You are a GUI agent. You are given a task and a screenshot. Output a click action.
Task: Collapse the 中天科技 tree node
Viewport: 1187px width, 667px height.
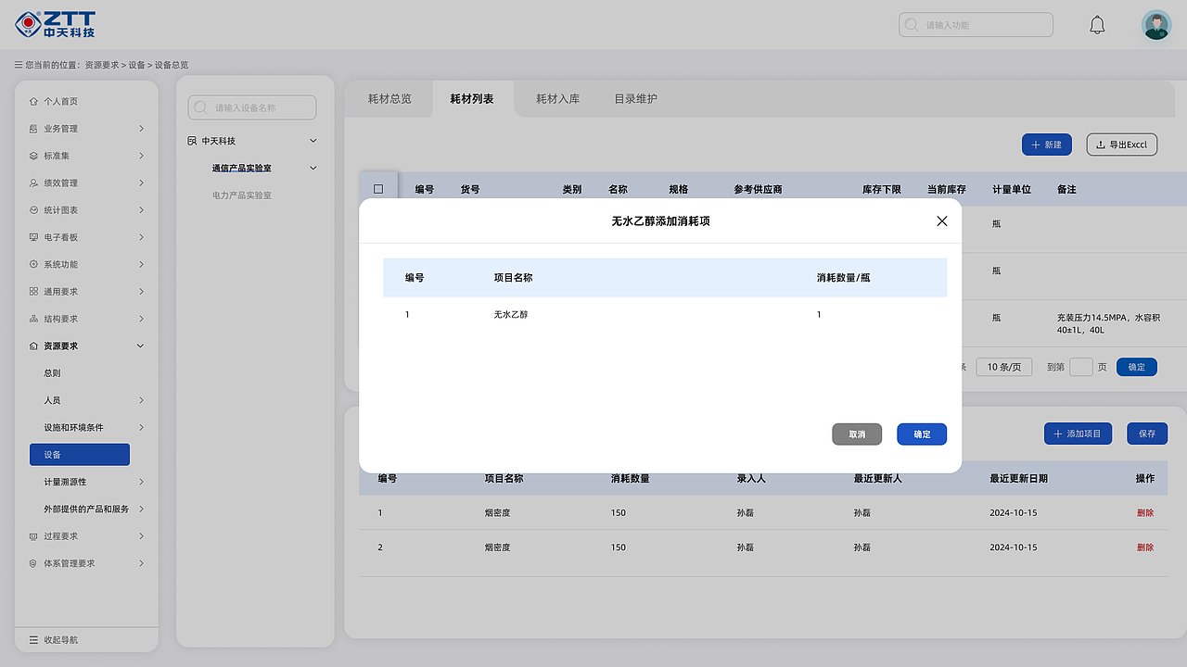[313, 140]
